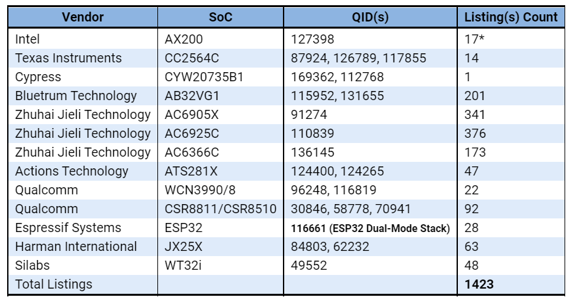Click the bold 1423 total count
This screenshot has width=573, height=299.
click(x=480, y=284)
